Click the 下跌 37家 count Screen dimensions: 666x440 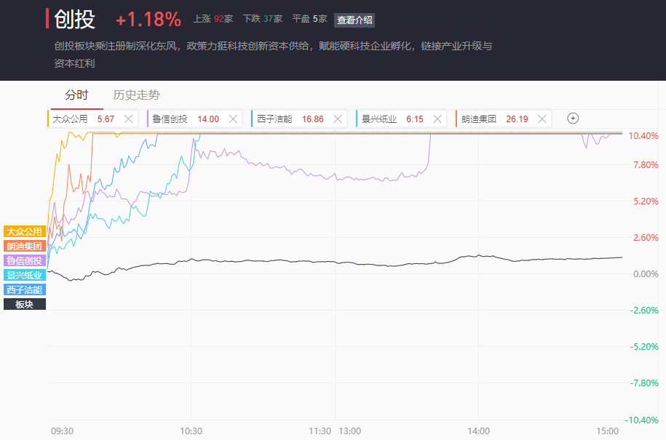point(262,19)
